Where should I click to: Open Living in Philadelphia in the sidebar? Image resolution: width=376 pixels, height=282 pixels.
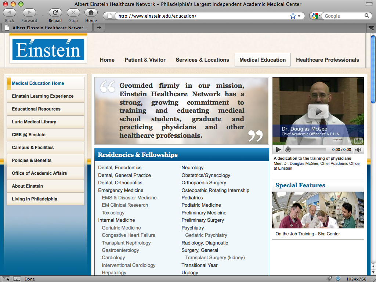point(46,199)
